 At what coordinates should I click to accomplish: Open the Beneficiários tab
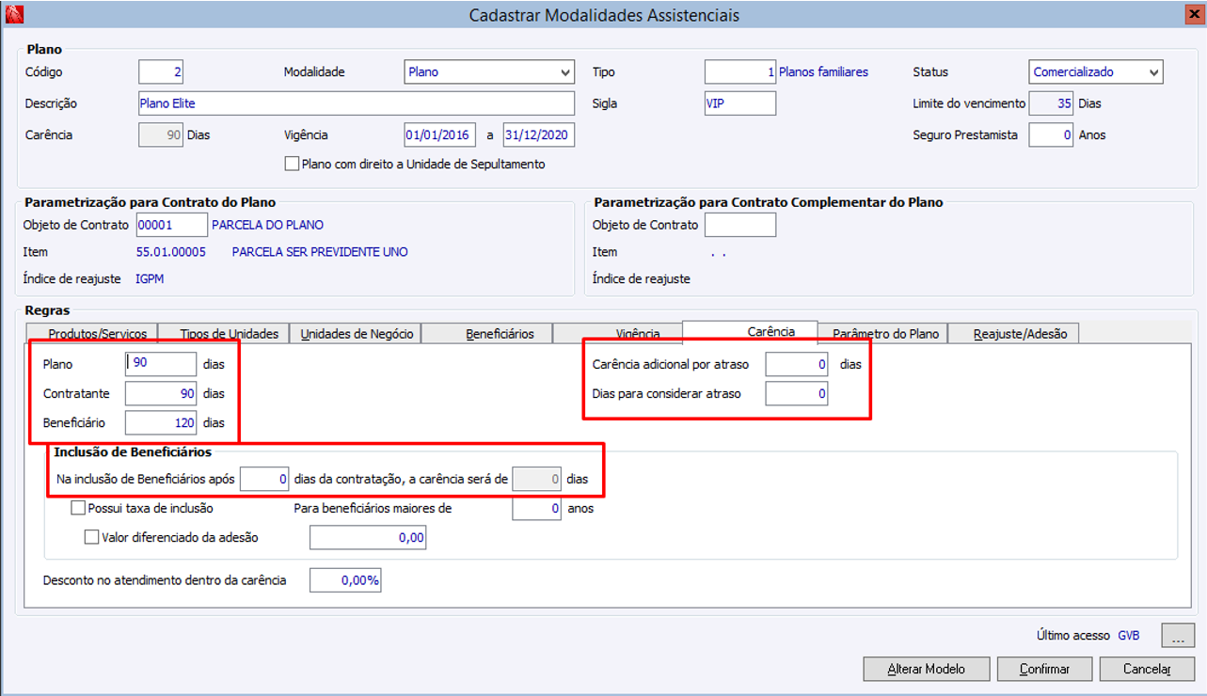[x=500, y=334]
